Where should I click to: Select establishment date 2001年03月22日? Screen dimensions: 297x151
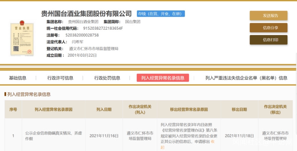[82, 55]
